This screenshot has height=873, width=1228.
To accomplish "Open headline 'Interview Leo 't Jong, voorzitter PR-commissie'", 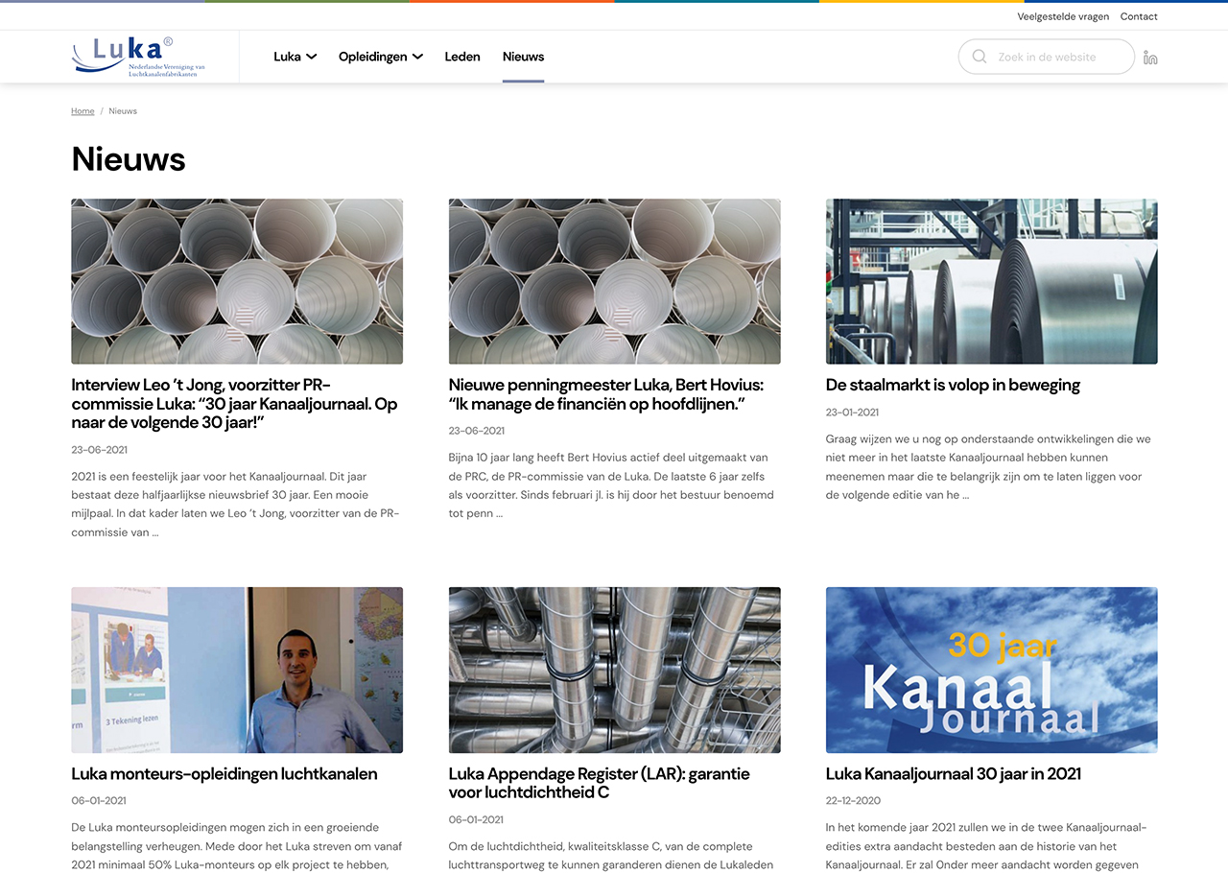I will pos(235,404).
